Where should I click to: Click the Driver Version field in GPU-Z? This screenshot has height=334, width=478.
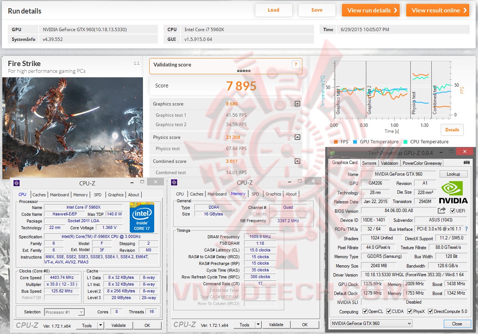[414, 275]
